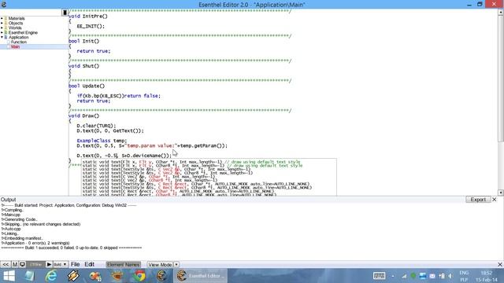Viewport: 504px width, 283px height.
Task: Click the blue network tray icon
Action: tap(423, 276)
